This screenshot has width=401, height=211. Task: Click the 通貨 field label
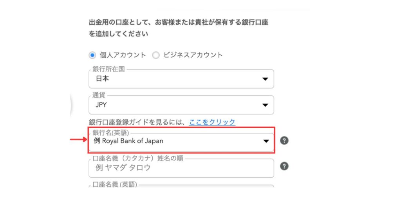coord(99,95)
